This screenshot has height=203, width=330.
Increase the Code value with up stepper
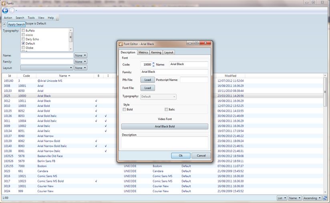click(x=153, y=63)
